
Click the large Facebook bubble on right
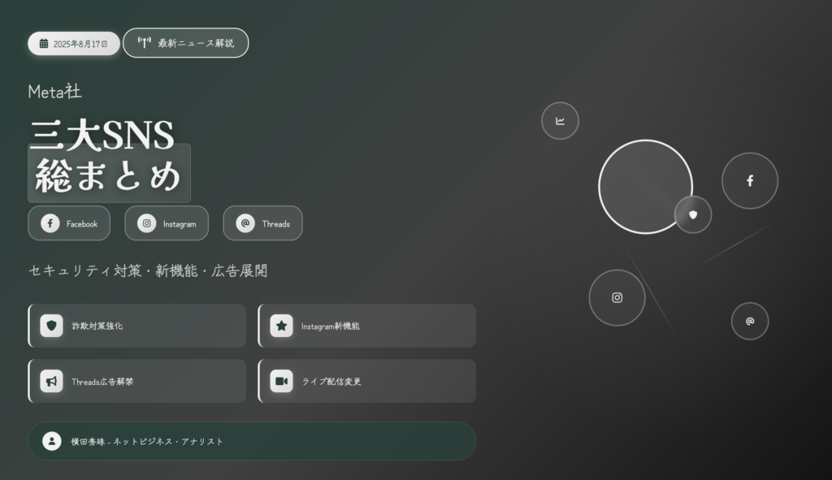click(x=750, y=181)
